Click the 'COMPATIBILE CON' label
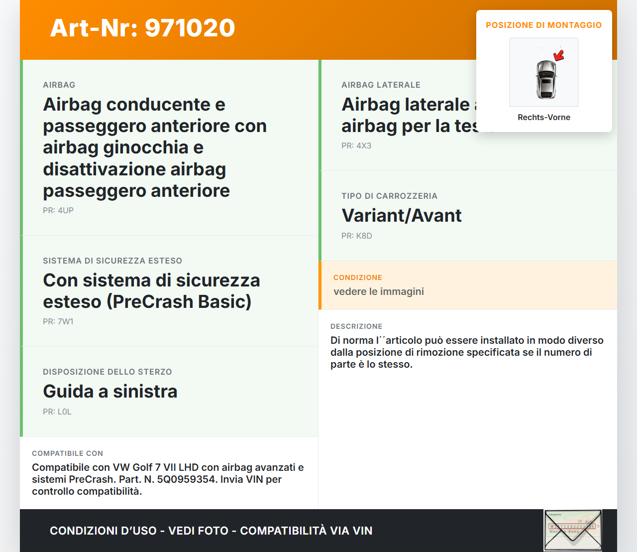Image resolution: width=637 pixels, height=552 pixels. pos(68,453)
